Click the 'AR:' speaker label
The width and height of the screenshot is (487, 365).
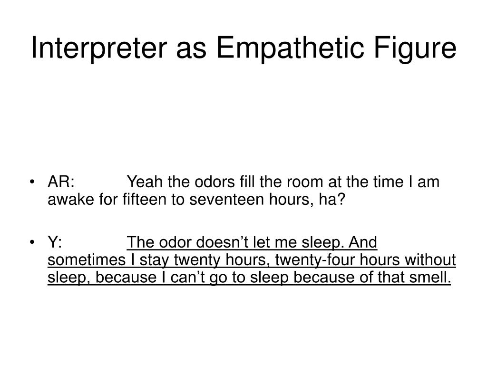61,182
